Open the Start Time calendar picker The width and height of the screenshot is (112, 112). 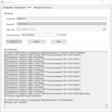click(x=104, y=29)
